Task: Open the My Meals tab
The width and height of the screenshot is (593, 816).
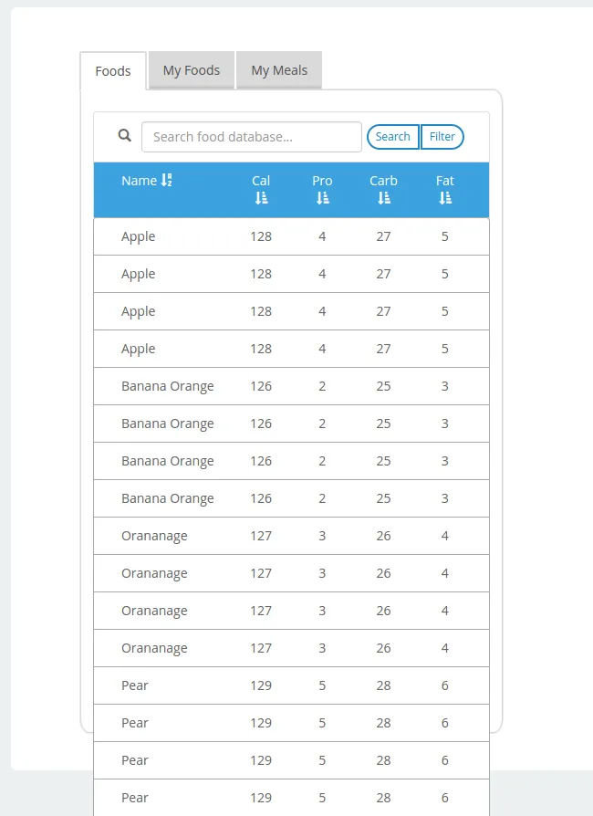Action: pyautogui.click(x=279, y=70)
